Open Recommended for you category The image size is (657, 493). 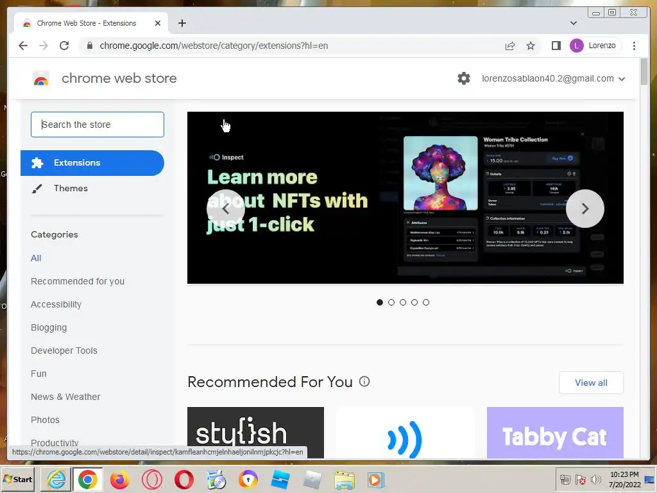(78, 281)
